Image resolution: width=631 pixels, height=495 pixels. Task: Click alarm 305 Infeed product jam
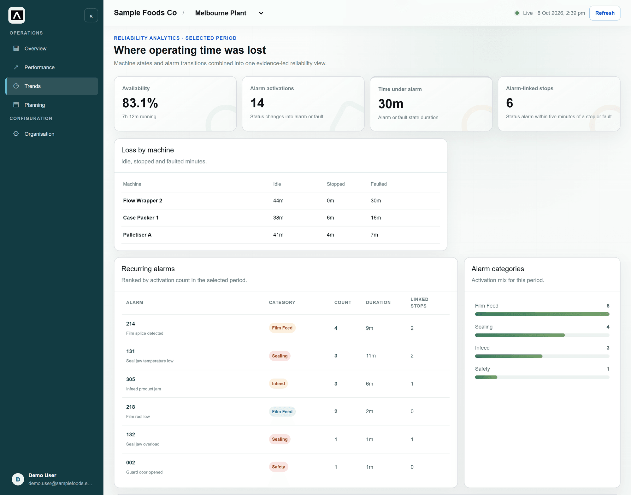tap(286, 384)
